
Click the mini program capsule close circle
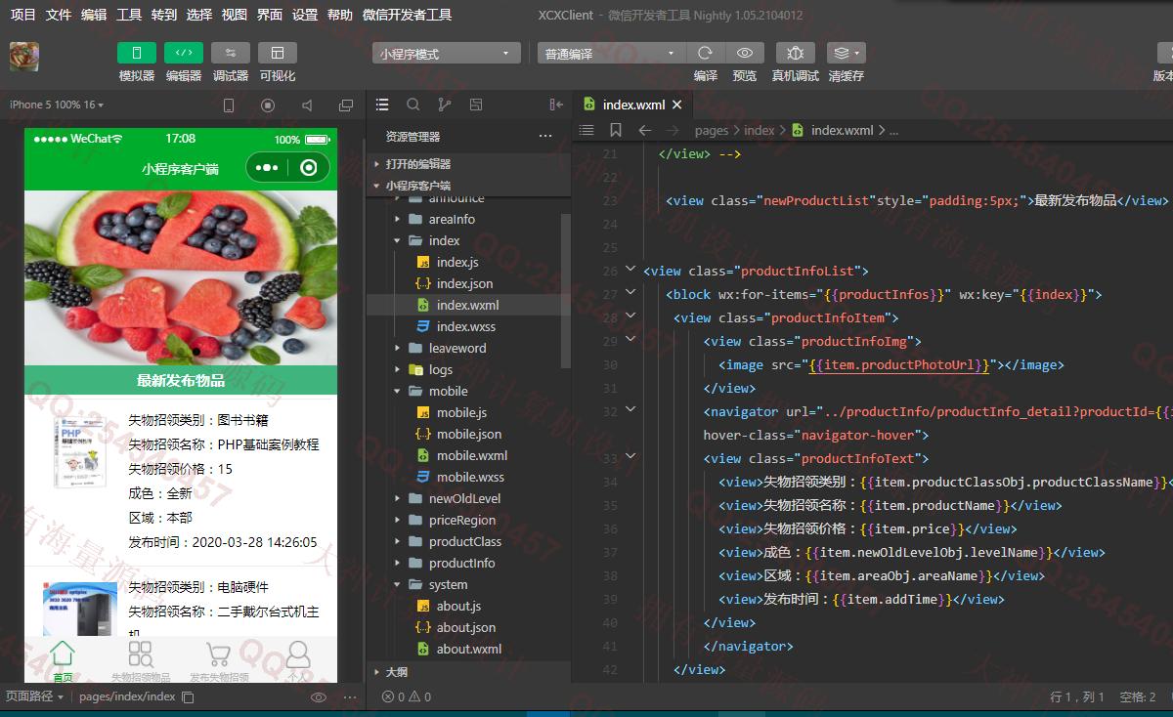[309, 168]
